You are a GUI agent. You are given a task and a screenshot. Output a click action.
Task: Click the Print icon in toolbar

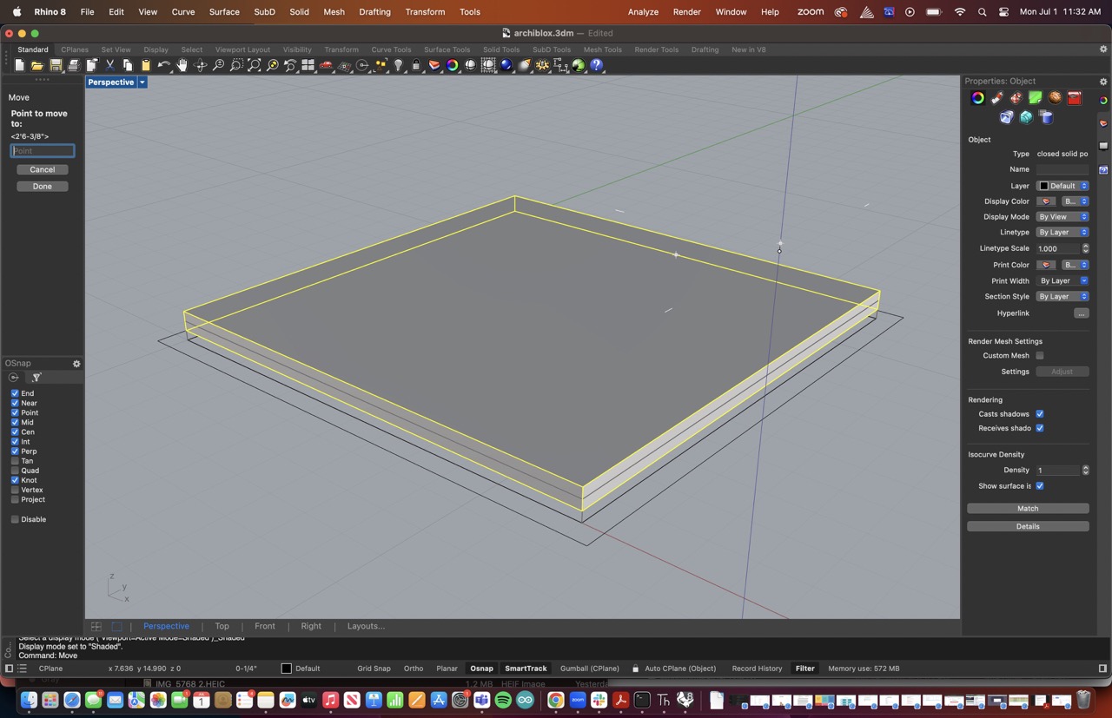[74, 65]
